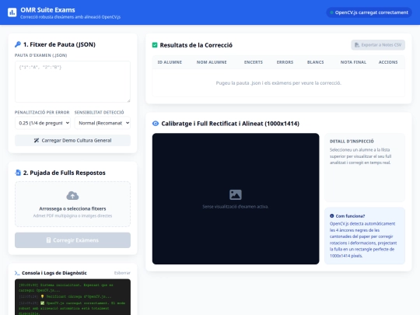Click the terminal icon beside Consola i Logs

[17, 273]
